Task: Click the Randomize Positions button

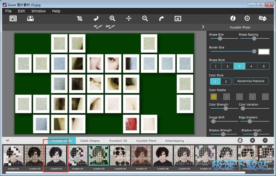Action: click(251, 81)
